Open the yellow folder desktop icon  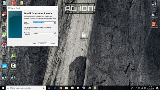(x=22, y=3)
